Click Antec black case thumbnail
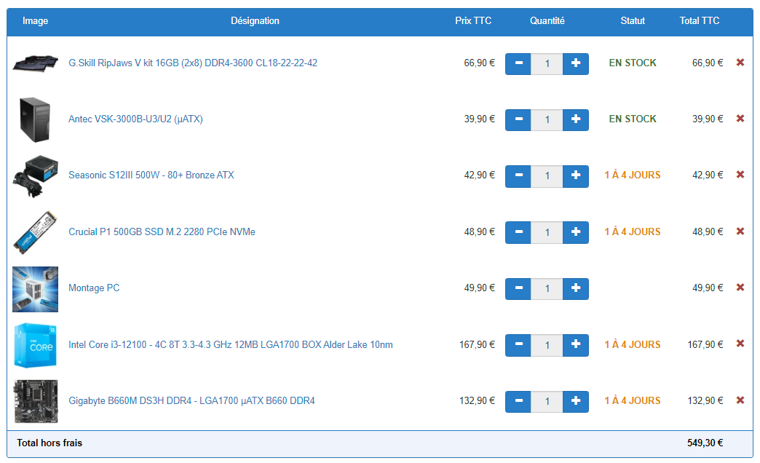 pyautogui.click(x=35, y=119)
